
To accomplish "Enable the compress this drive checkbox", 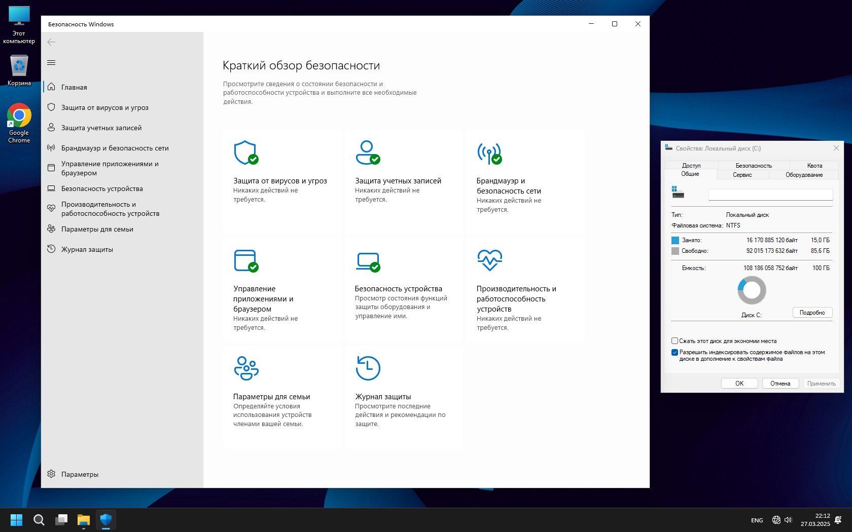I will click(x=674, y=341).
